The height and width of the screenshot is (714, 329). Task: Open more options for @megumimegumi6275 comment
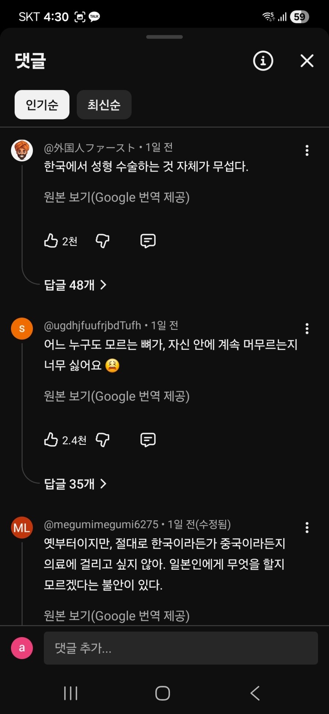(x=307, y=528)
